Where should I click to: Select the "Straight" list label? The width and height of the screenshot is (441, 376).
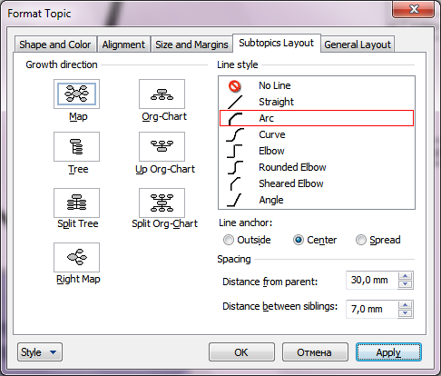[x=276, y=102]
